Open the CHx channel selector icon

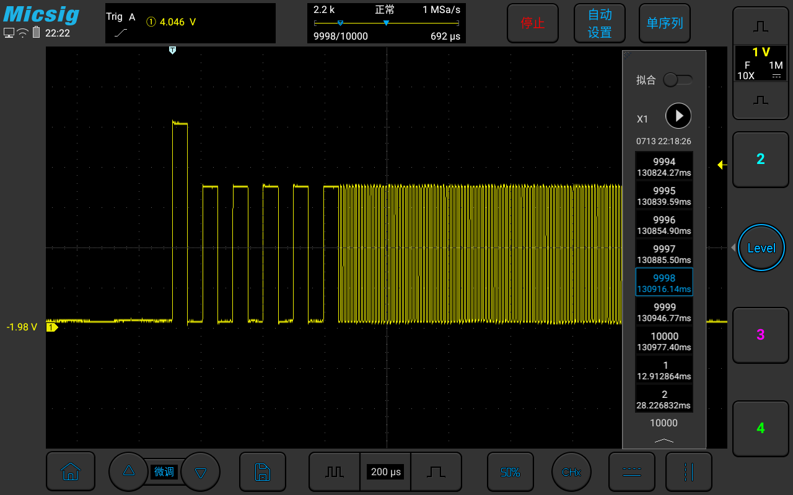click(x=571, y=471)
